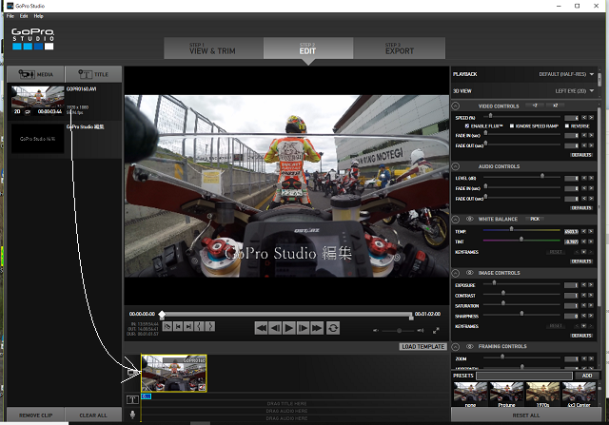Adjust the playback volume slider
The height and width of the screenshot is (425, 609).
[x=399, y=330]
